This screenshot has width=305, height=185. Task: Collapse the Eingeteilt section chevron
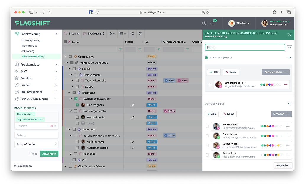[x=289, y=58]
